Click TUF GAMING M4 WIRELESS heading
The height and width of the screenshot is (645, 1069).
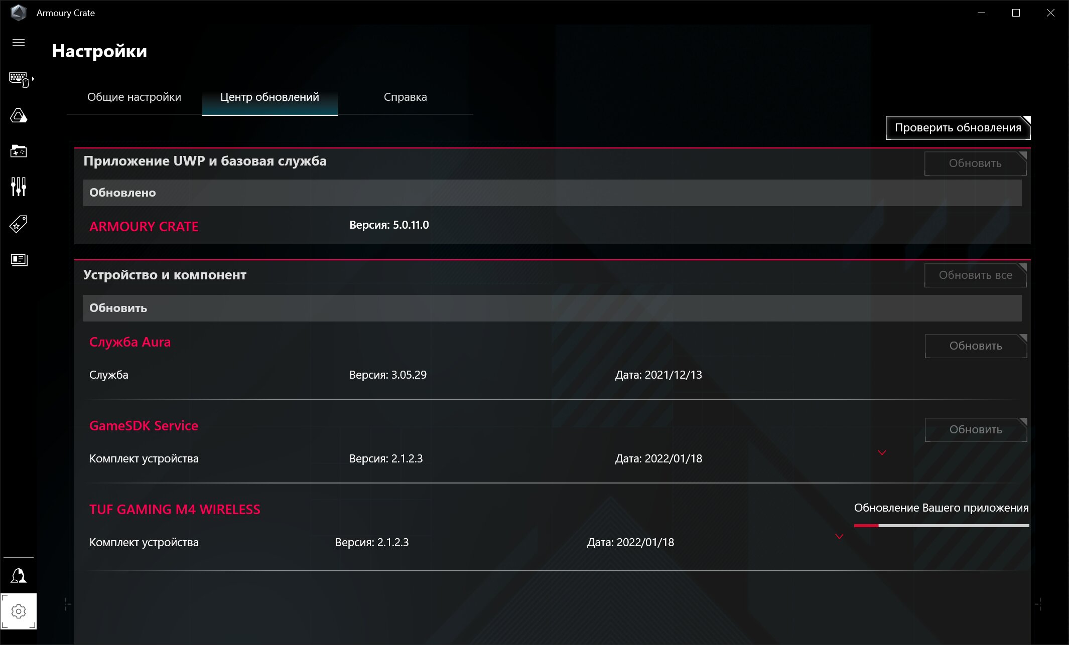pyautogui.click(x=175, y=510)
